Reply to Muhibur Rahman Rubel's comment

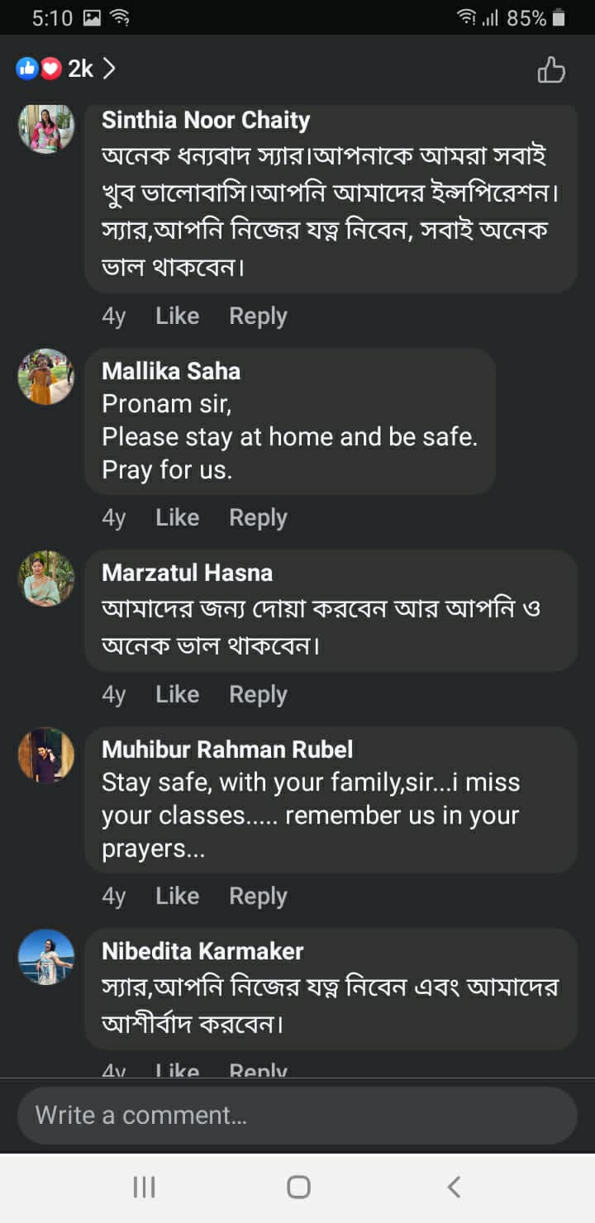pyautogui.click(x=258, y=896)
